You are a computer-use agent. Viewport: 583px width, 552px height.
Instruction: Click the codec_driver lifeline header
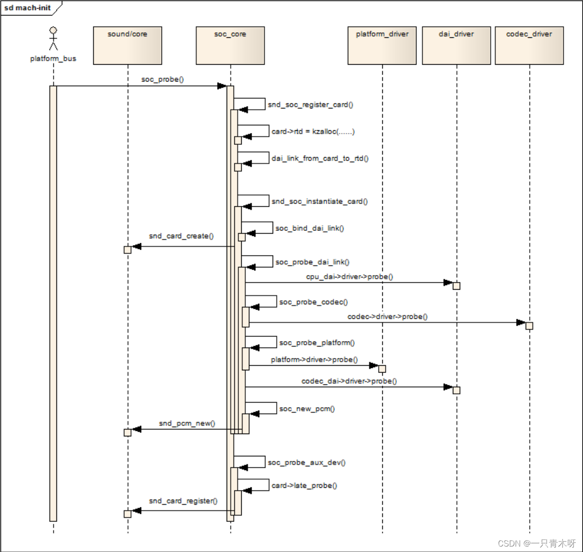click(x=528, y=45)
